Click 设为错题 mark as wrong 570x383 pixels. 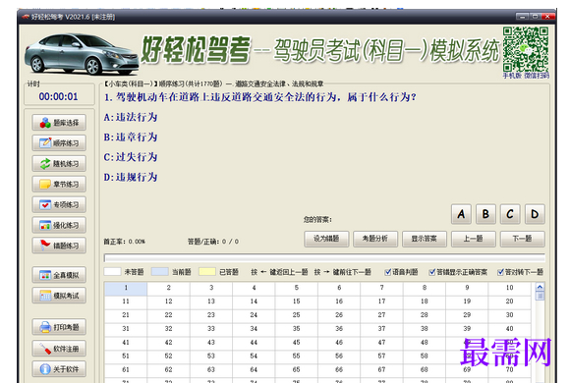326,239
